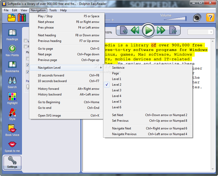218x176 pixels.
Task: Select Next phrase menu entry
Action: click(67, 22)
